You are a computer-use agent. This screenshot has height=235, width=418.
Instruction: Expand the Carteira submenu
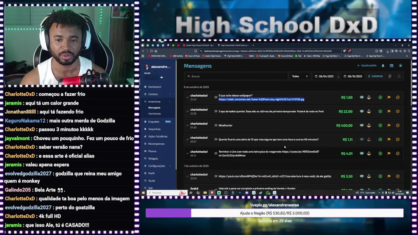(x=159, y=94)
